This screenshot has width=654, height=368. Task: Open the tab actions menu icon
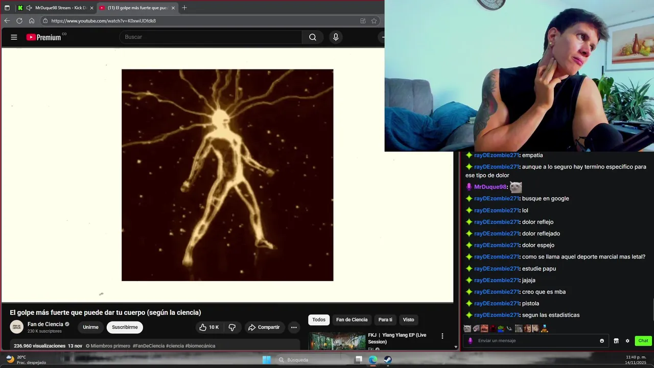7,8
